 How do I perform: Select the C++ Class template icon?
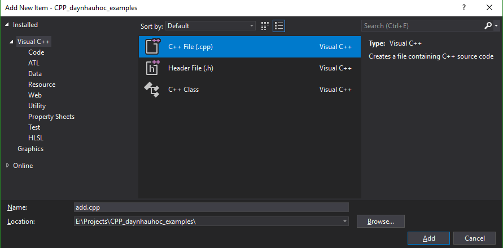(x=152, y=90)
